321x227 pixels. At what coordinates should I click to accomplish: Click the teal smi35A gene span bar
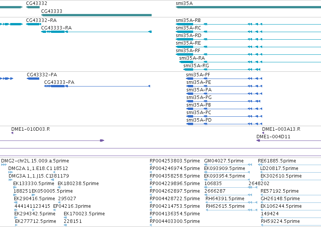(248, 7)
